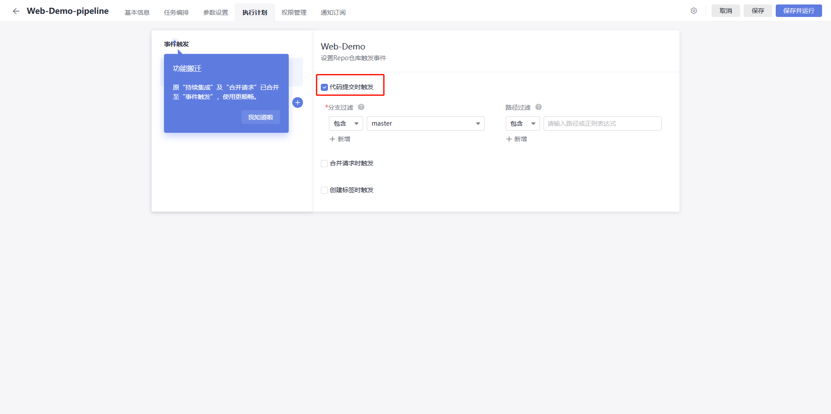Open the master branch dropdown
Image resolution: width=831 pixels, height=414 pixels.
[426, 123]
